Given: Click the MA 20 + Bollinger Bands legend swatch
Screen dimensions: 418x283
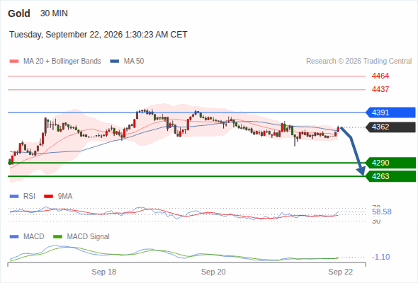Looking at the screenshot, I should pyautogui.click(x=14, y=62).
